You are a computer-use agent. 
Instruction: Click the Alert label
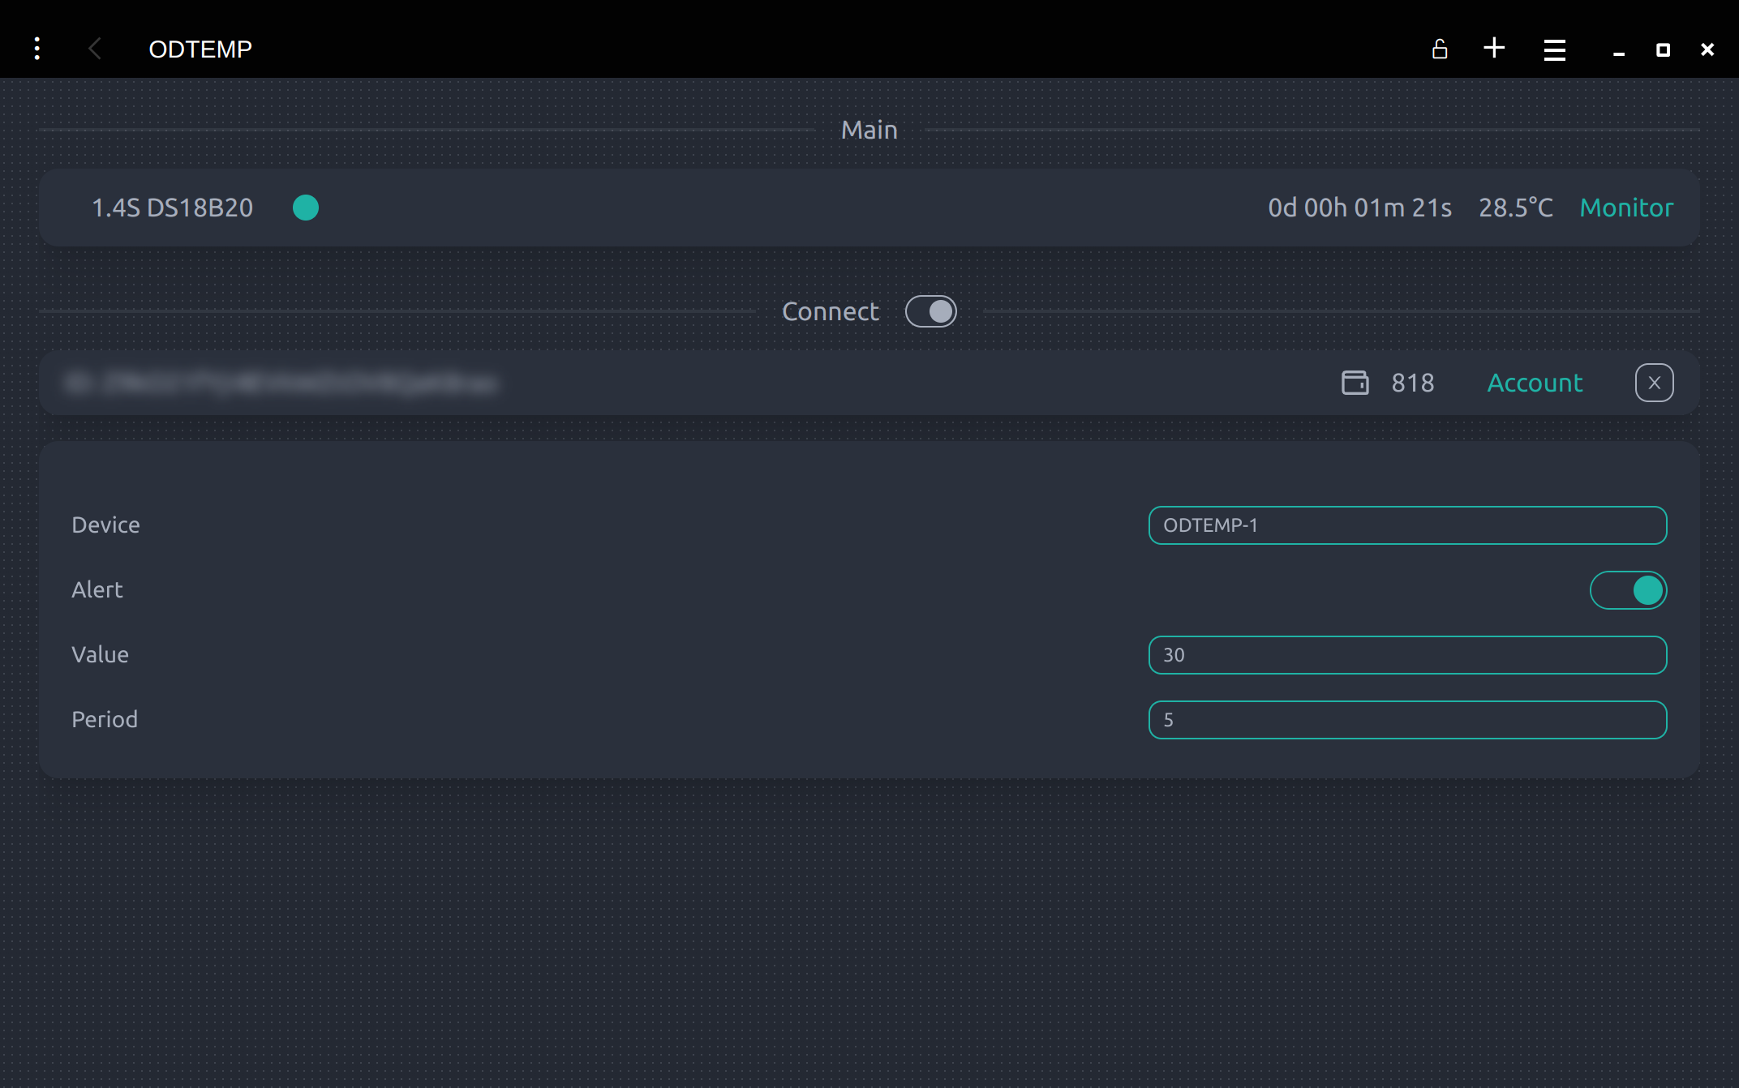97,590
